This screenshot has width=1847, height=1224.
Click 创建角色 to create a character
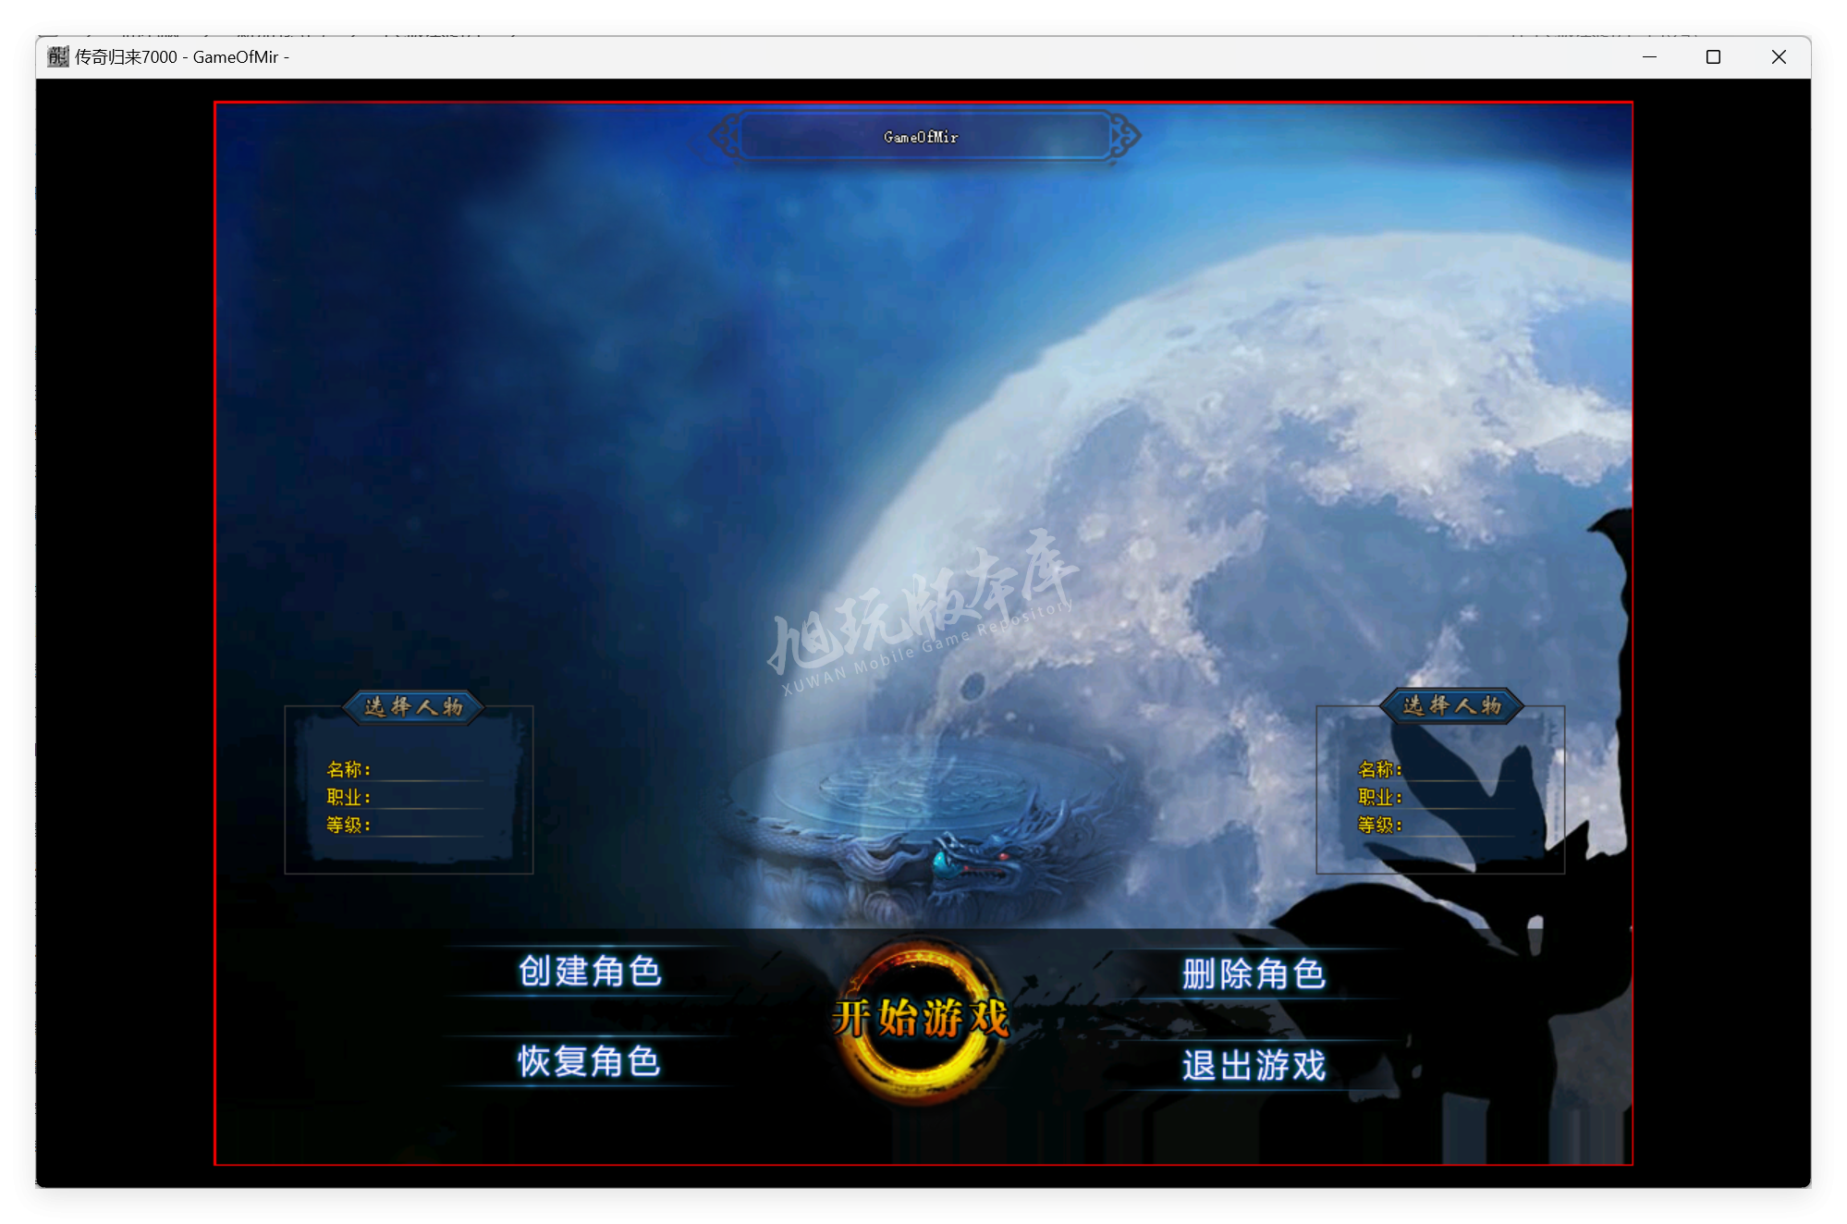(x=590, y=971)
